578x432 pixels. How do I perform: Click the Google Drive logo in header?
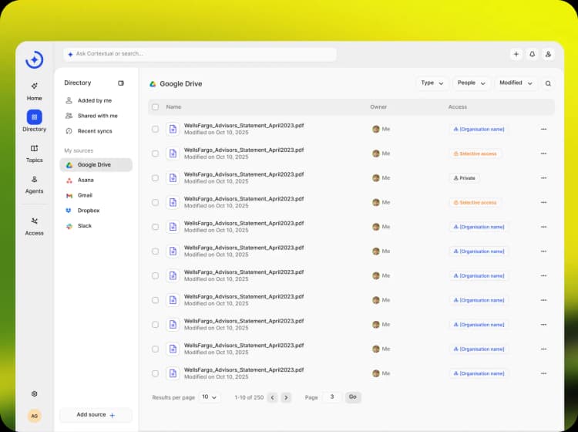(153, 84)
